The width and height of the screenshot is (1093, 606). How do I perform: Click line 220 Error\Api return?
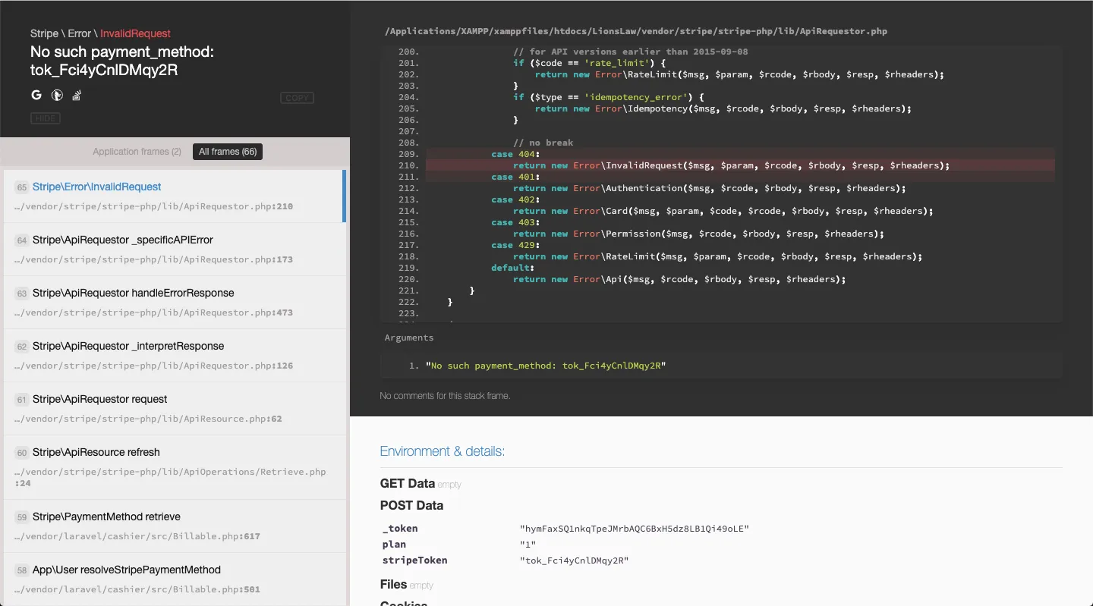click(679, 279)
